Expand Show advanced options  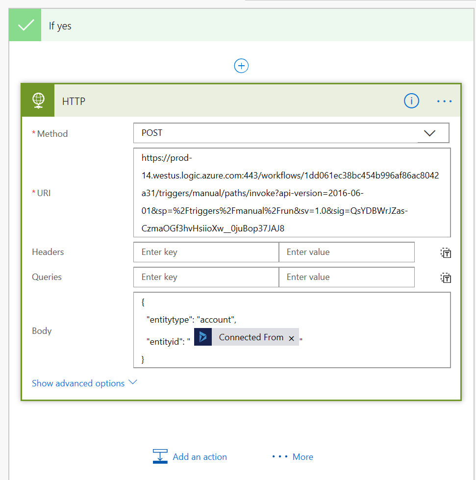coord(84,383)
